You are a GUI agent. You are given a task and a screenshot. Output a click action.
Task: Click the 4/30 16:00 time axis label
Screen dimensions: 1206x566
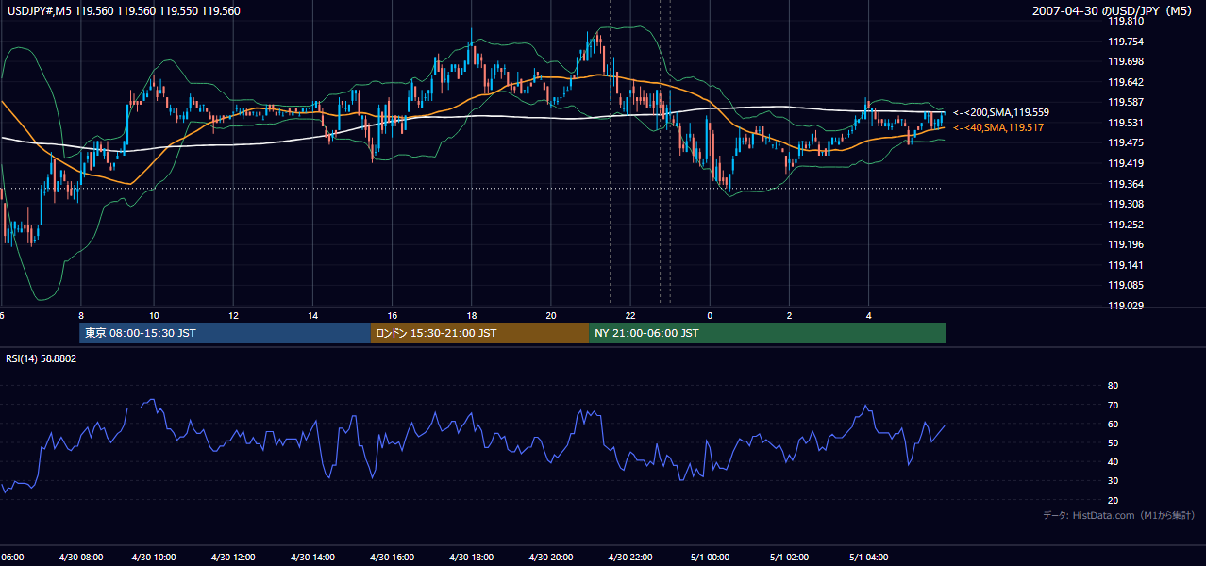392,558
